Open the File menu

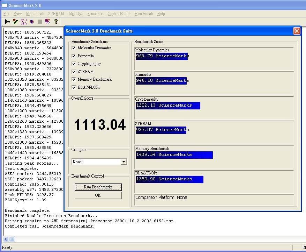[6, 14]
